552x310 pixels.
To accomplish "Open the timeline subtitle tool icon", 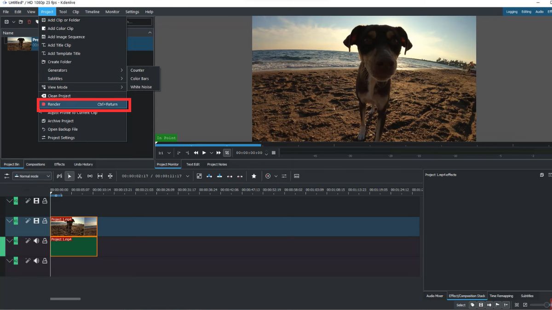I will click(x=297, y=176).
